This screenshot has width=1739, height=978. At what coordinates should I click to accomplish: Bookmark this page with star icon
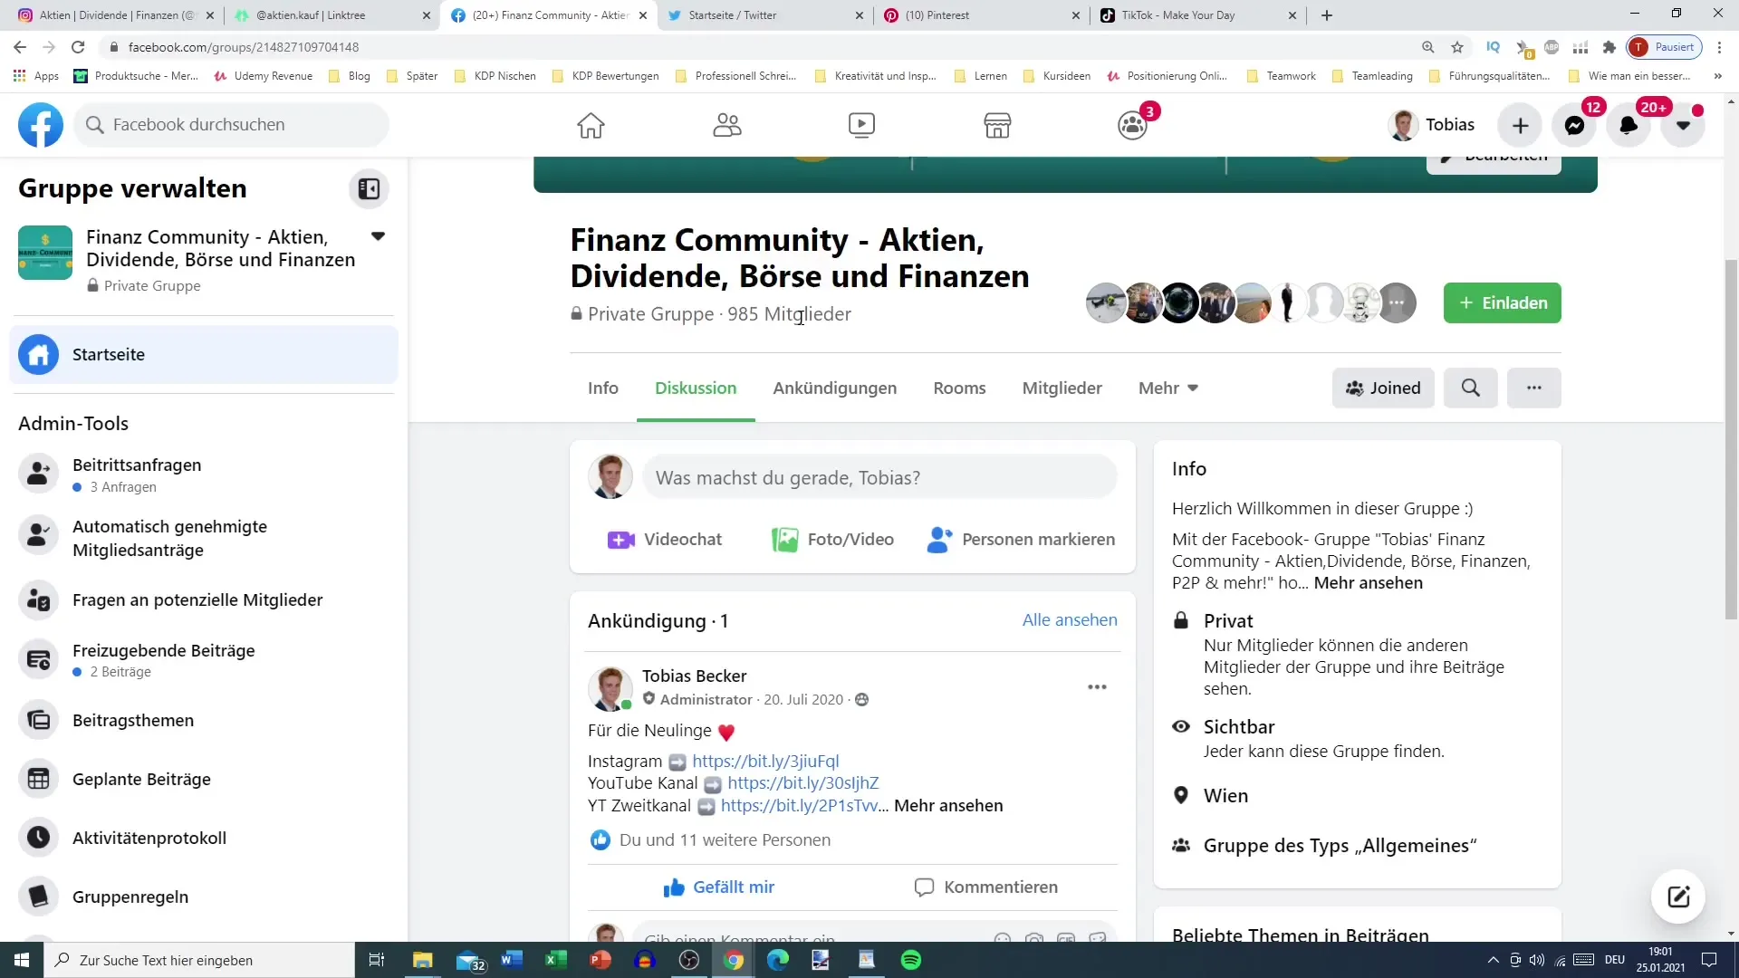click(x=1457, y=47)
